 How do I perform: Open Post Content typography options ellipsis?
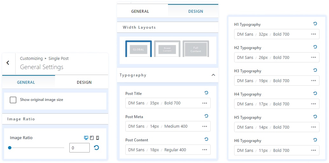pyautogui.click(x=205, y=150)
